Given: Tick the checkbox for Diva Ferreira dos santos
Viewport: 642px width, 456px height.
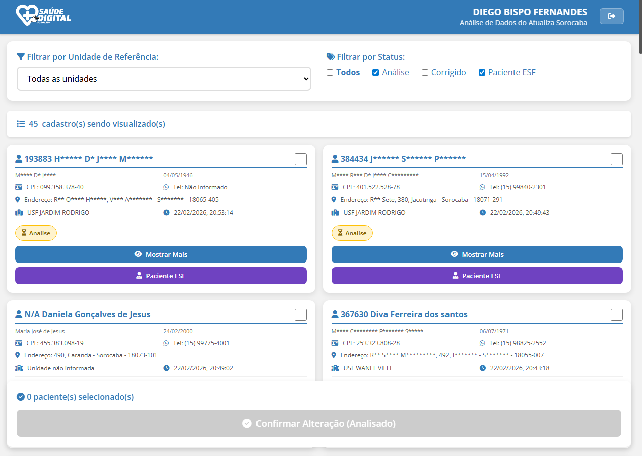Looking at the screenshot, I should point(616,315).
